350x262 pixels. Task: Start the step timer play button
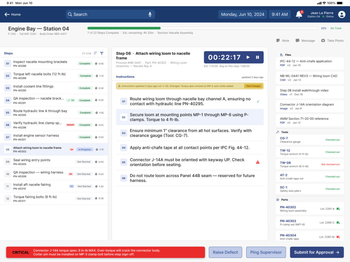(x=248, y=57)
